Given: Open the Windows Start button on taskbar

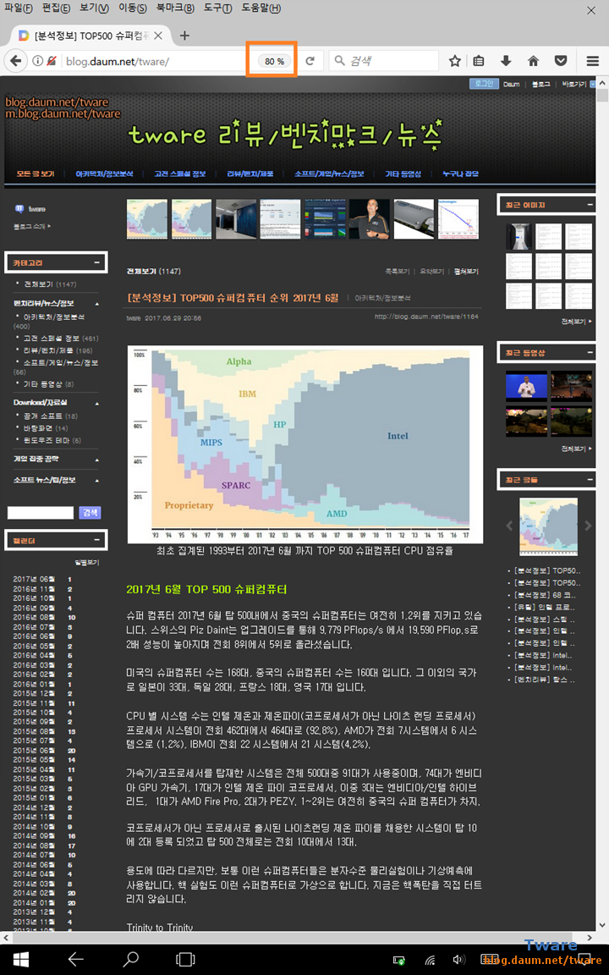Looking at the screenshot, I should point(20,959).
